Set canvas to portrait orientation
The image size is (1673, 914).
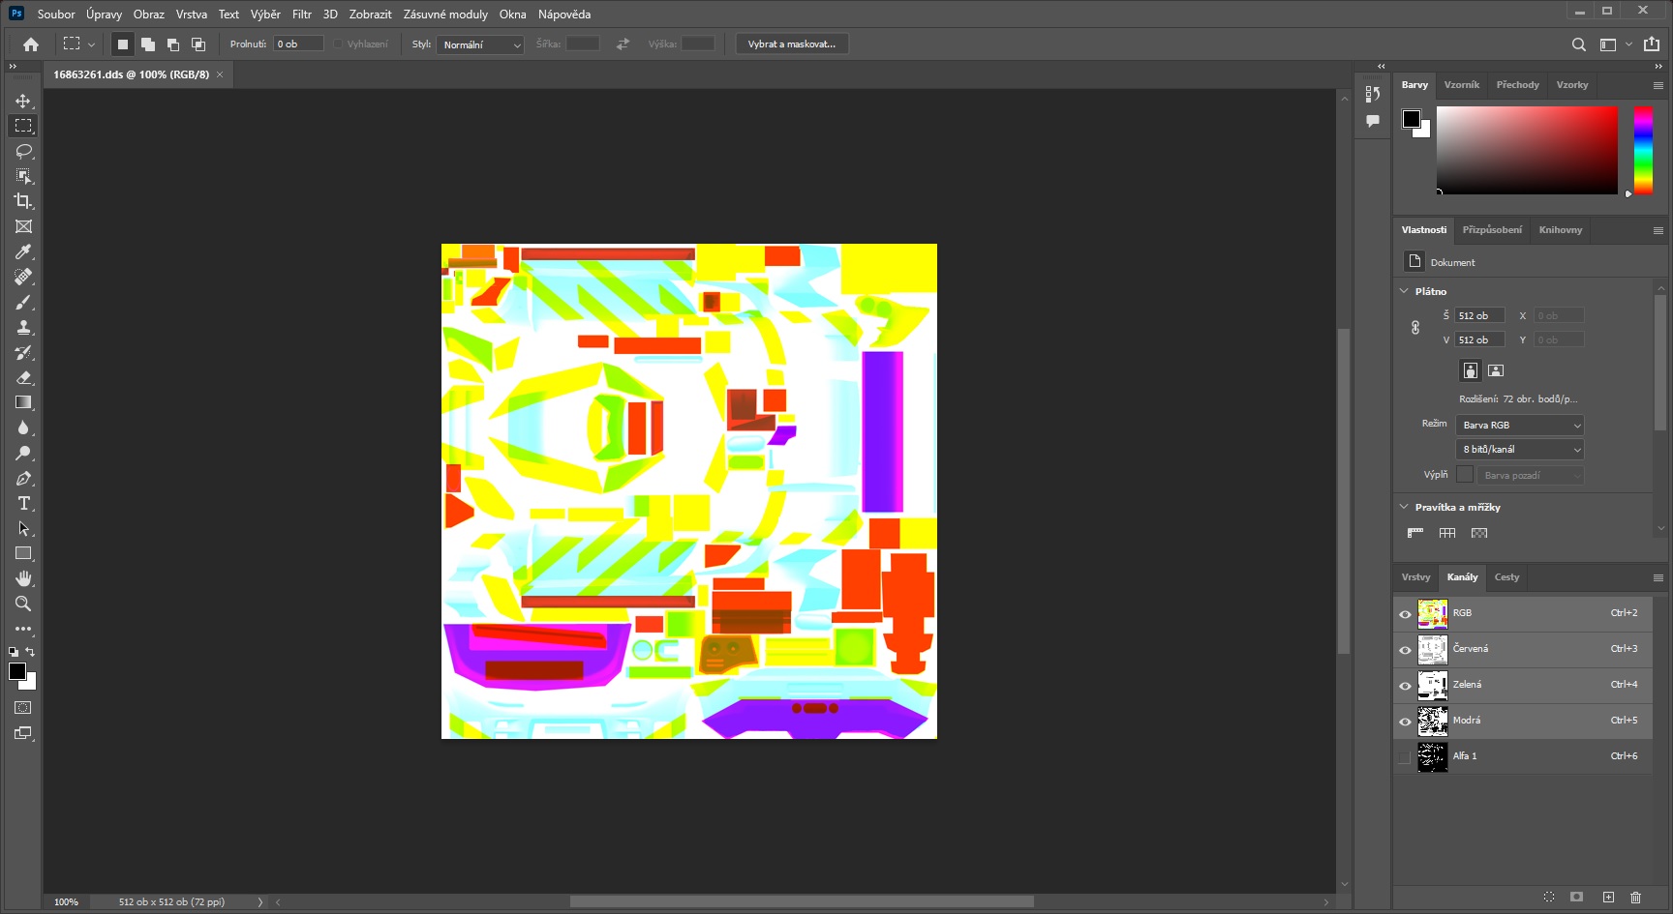[1471, 370]
